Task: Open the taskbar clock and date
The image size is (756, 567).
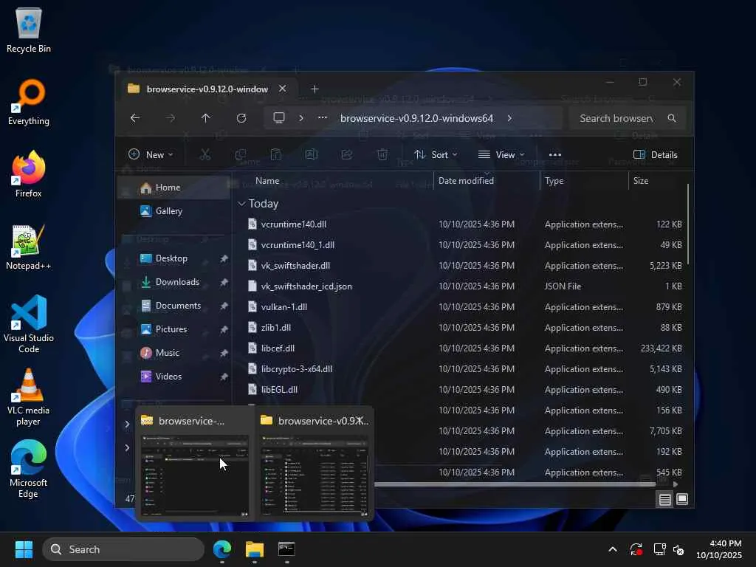Action: coord(719,549)
